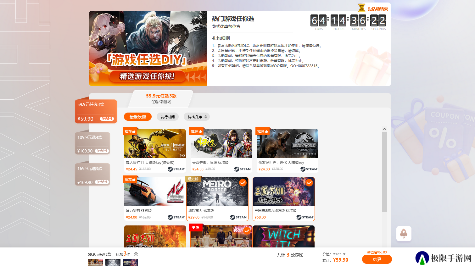The height and width of the screenshot is (266, 475).
Task: Click title 神力科莎 终极版
Action: tap(139, 211)
